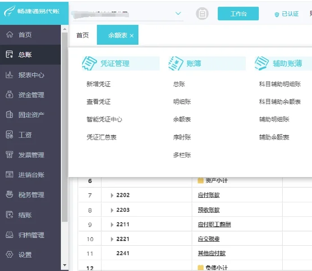Expand account row 2211
Image resolution: width=312 pixels, height=271 pixels.
(112, 224)
